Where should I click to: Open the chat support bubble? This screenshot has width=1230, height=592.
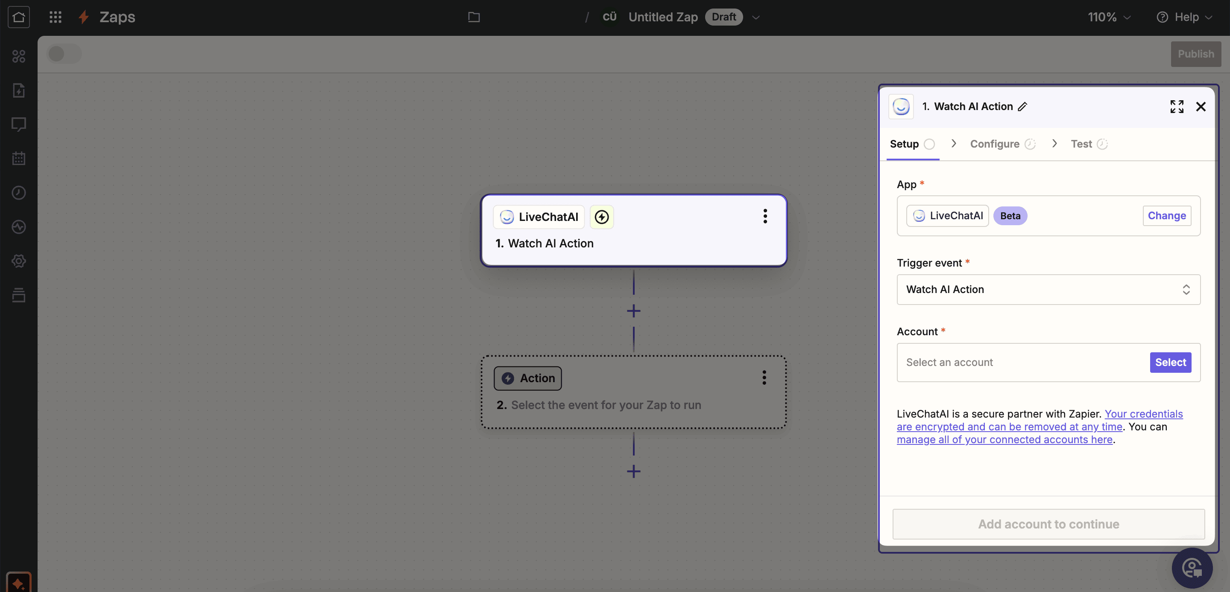[1192, 568]
